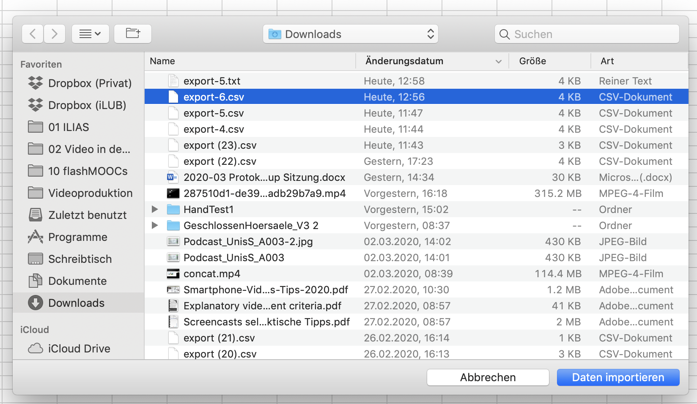
Task: Sort by the Größe column header
Action: tap(550, 61)
